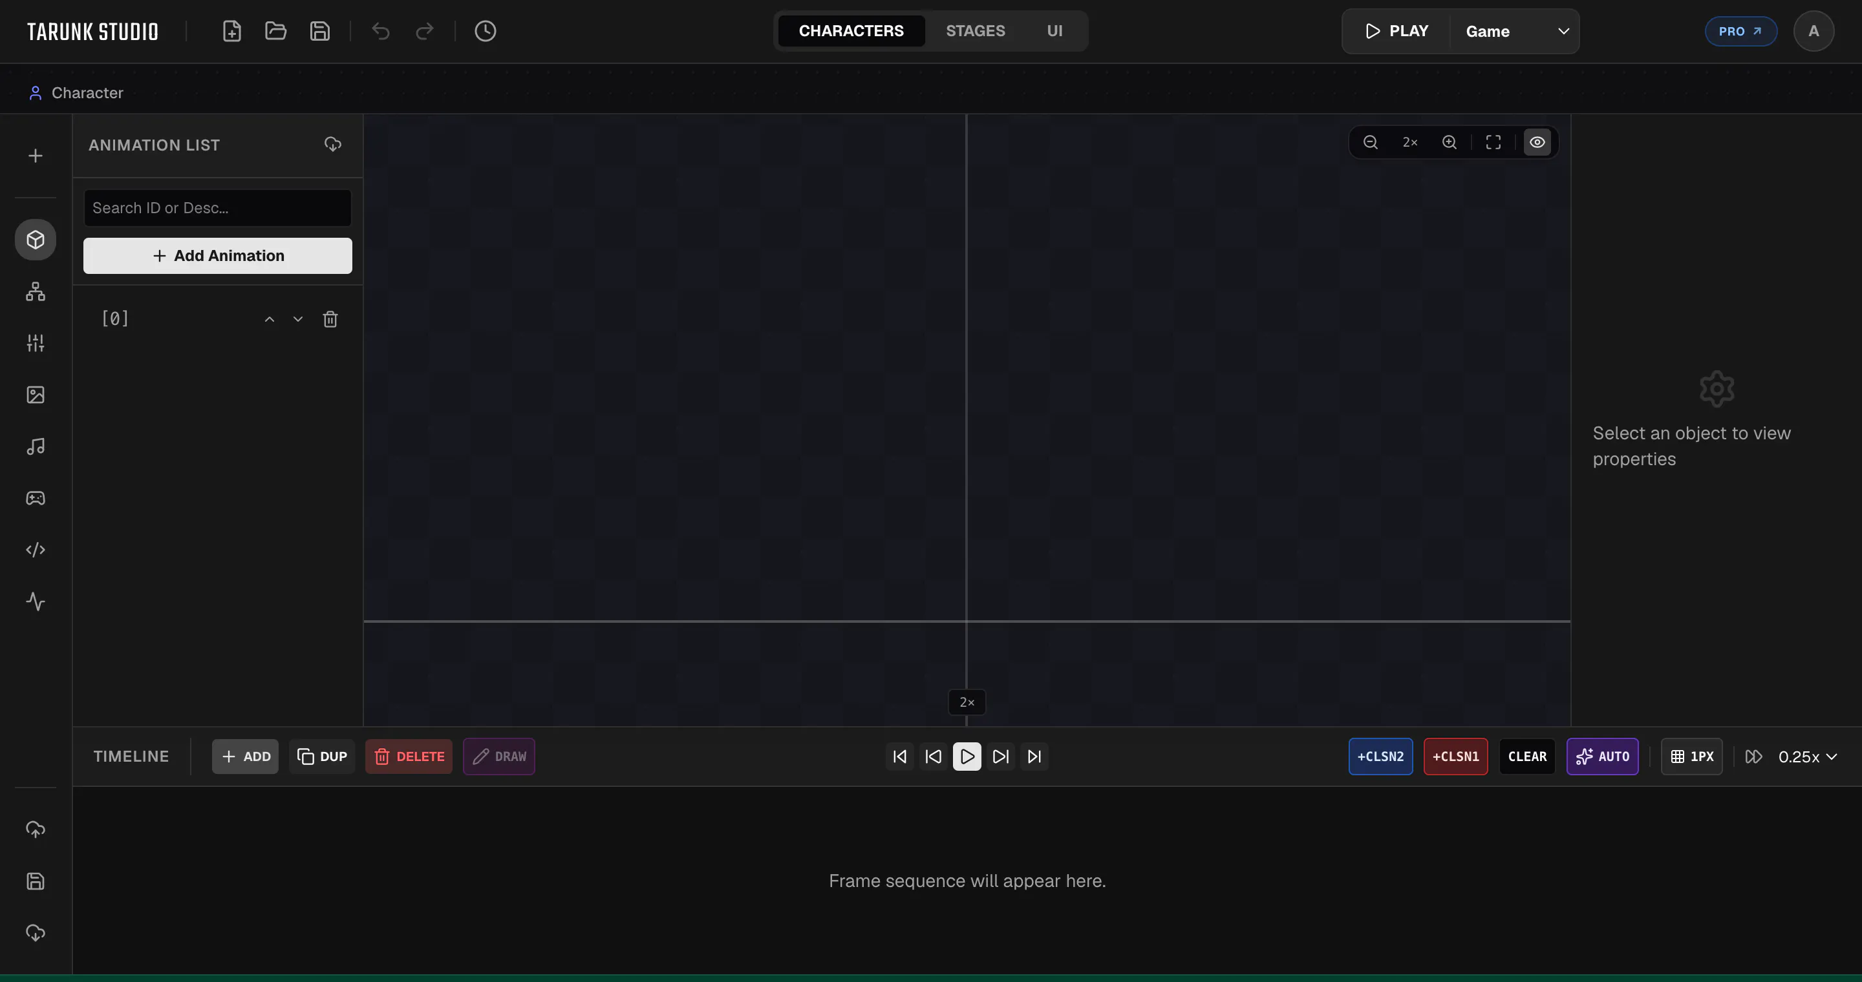Switch to STAGES tab

[x=975, y=31]
